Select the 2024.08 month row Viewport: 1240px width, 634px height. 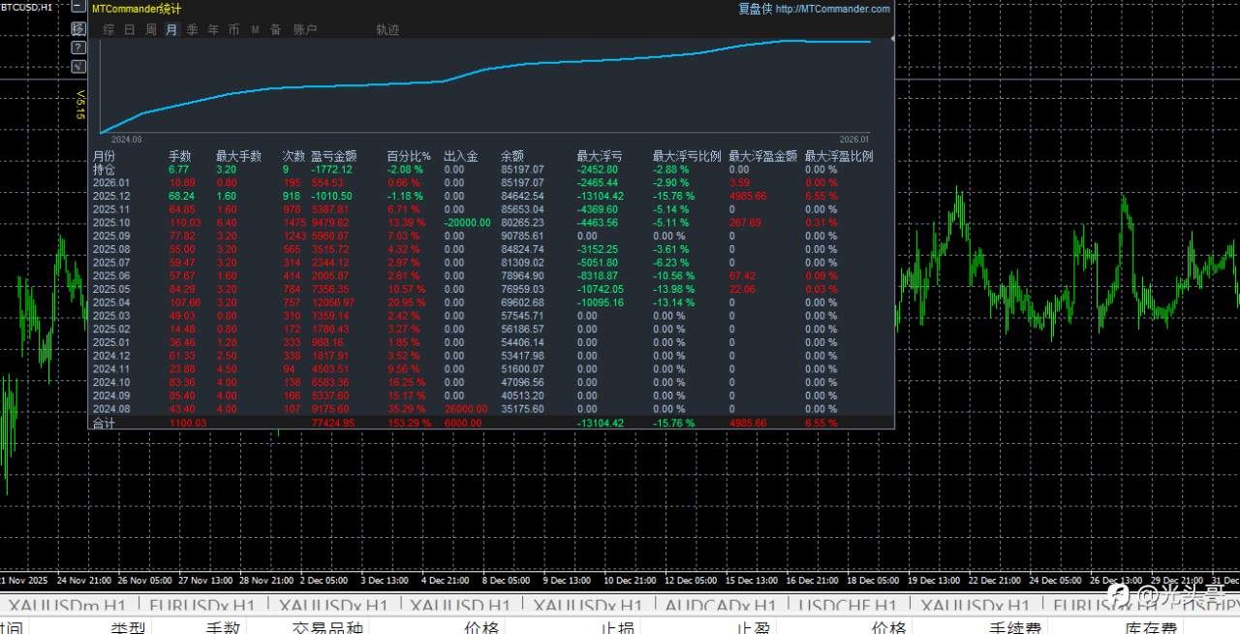493,409
